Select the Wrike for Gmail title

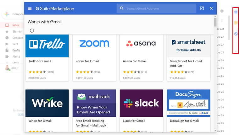pos(40,121)
